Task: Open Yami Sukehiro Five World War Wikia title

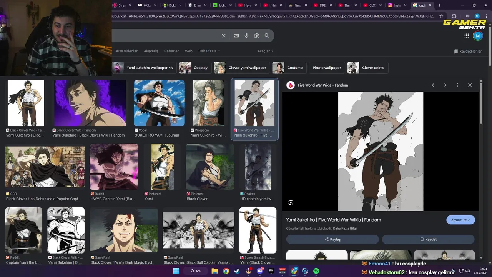Action: point(333,220)
